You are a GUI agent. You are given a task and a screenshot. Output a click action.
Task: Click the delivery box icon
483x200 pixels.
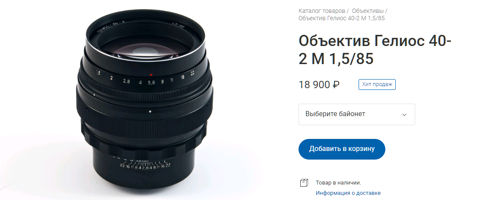[x=304, y=183]
